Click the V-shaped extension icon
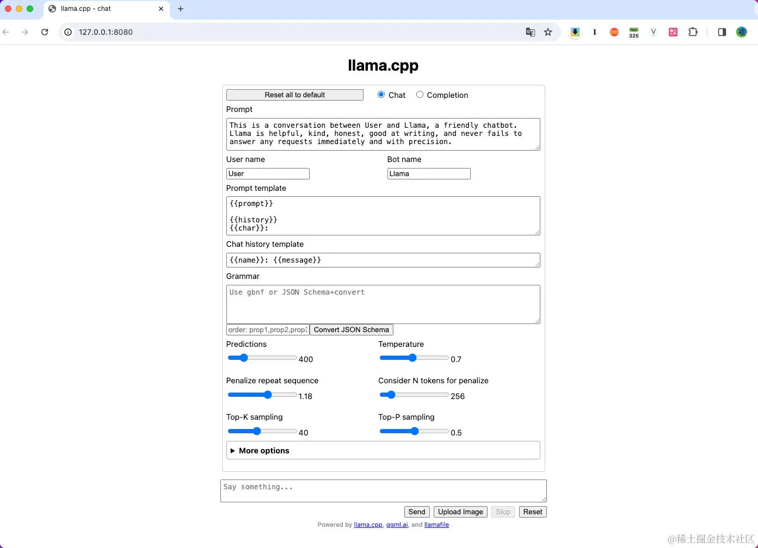This screenshot has width=758, height=548. [x=654, y=32]
